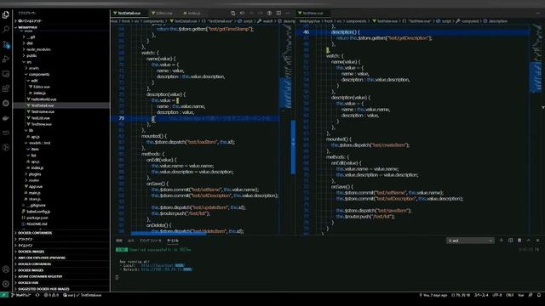545x306 pixels.
Task: Click UTF-8 encoding in status bar
Action: pyautogui.click(x=497, y=295)
